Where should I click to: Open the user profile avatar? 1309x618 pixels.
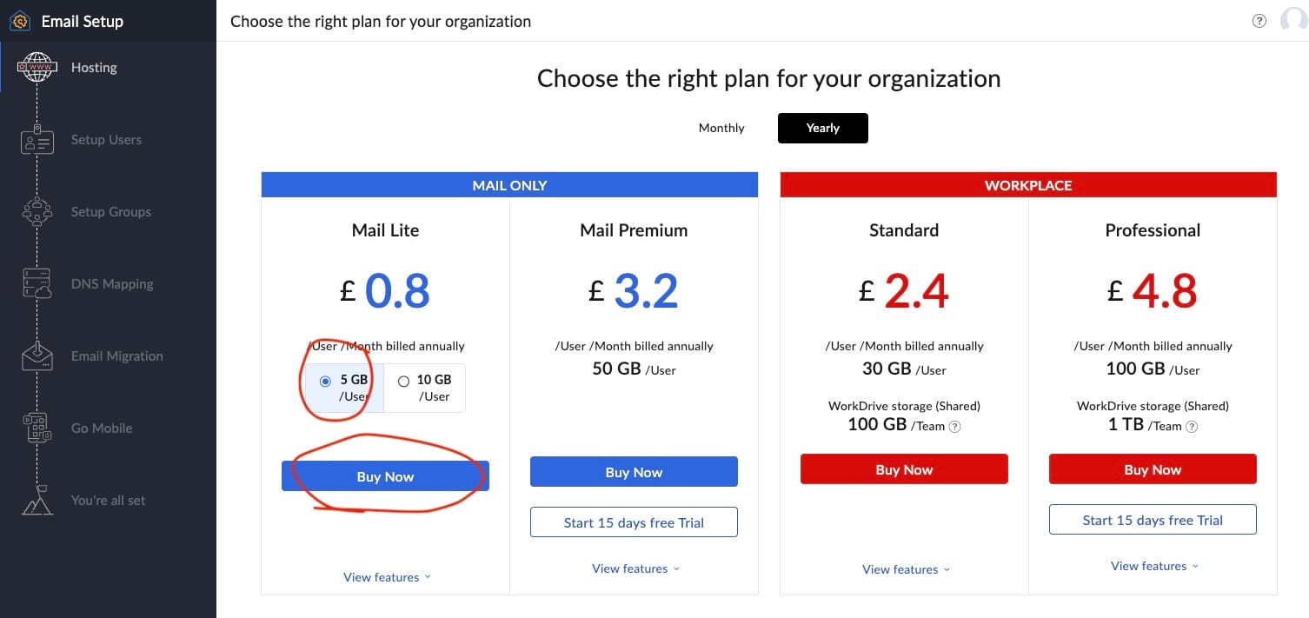(1293, 22)
